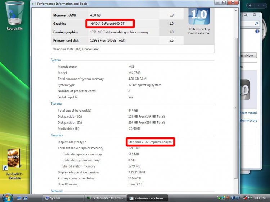Click the Primary hard disk row label
The height and width of the screenshot is (202, 270).
[x=66, y=41]
